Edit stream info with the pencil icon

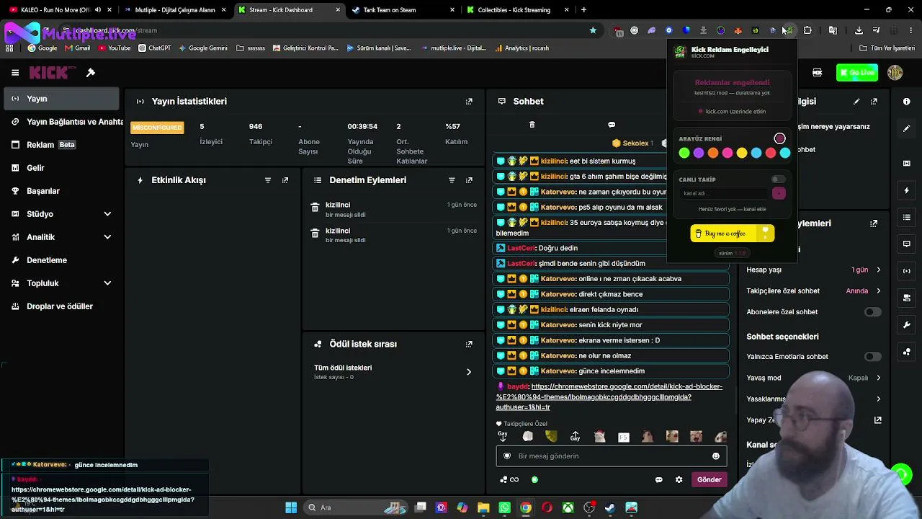[856, 102]
